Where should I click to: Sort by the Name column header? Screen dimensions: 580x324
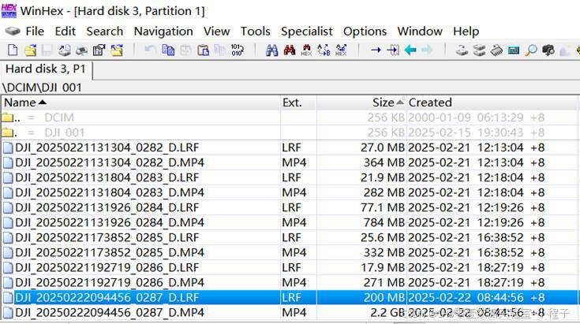(140, 102)
